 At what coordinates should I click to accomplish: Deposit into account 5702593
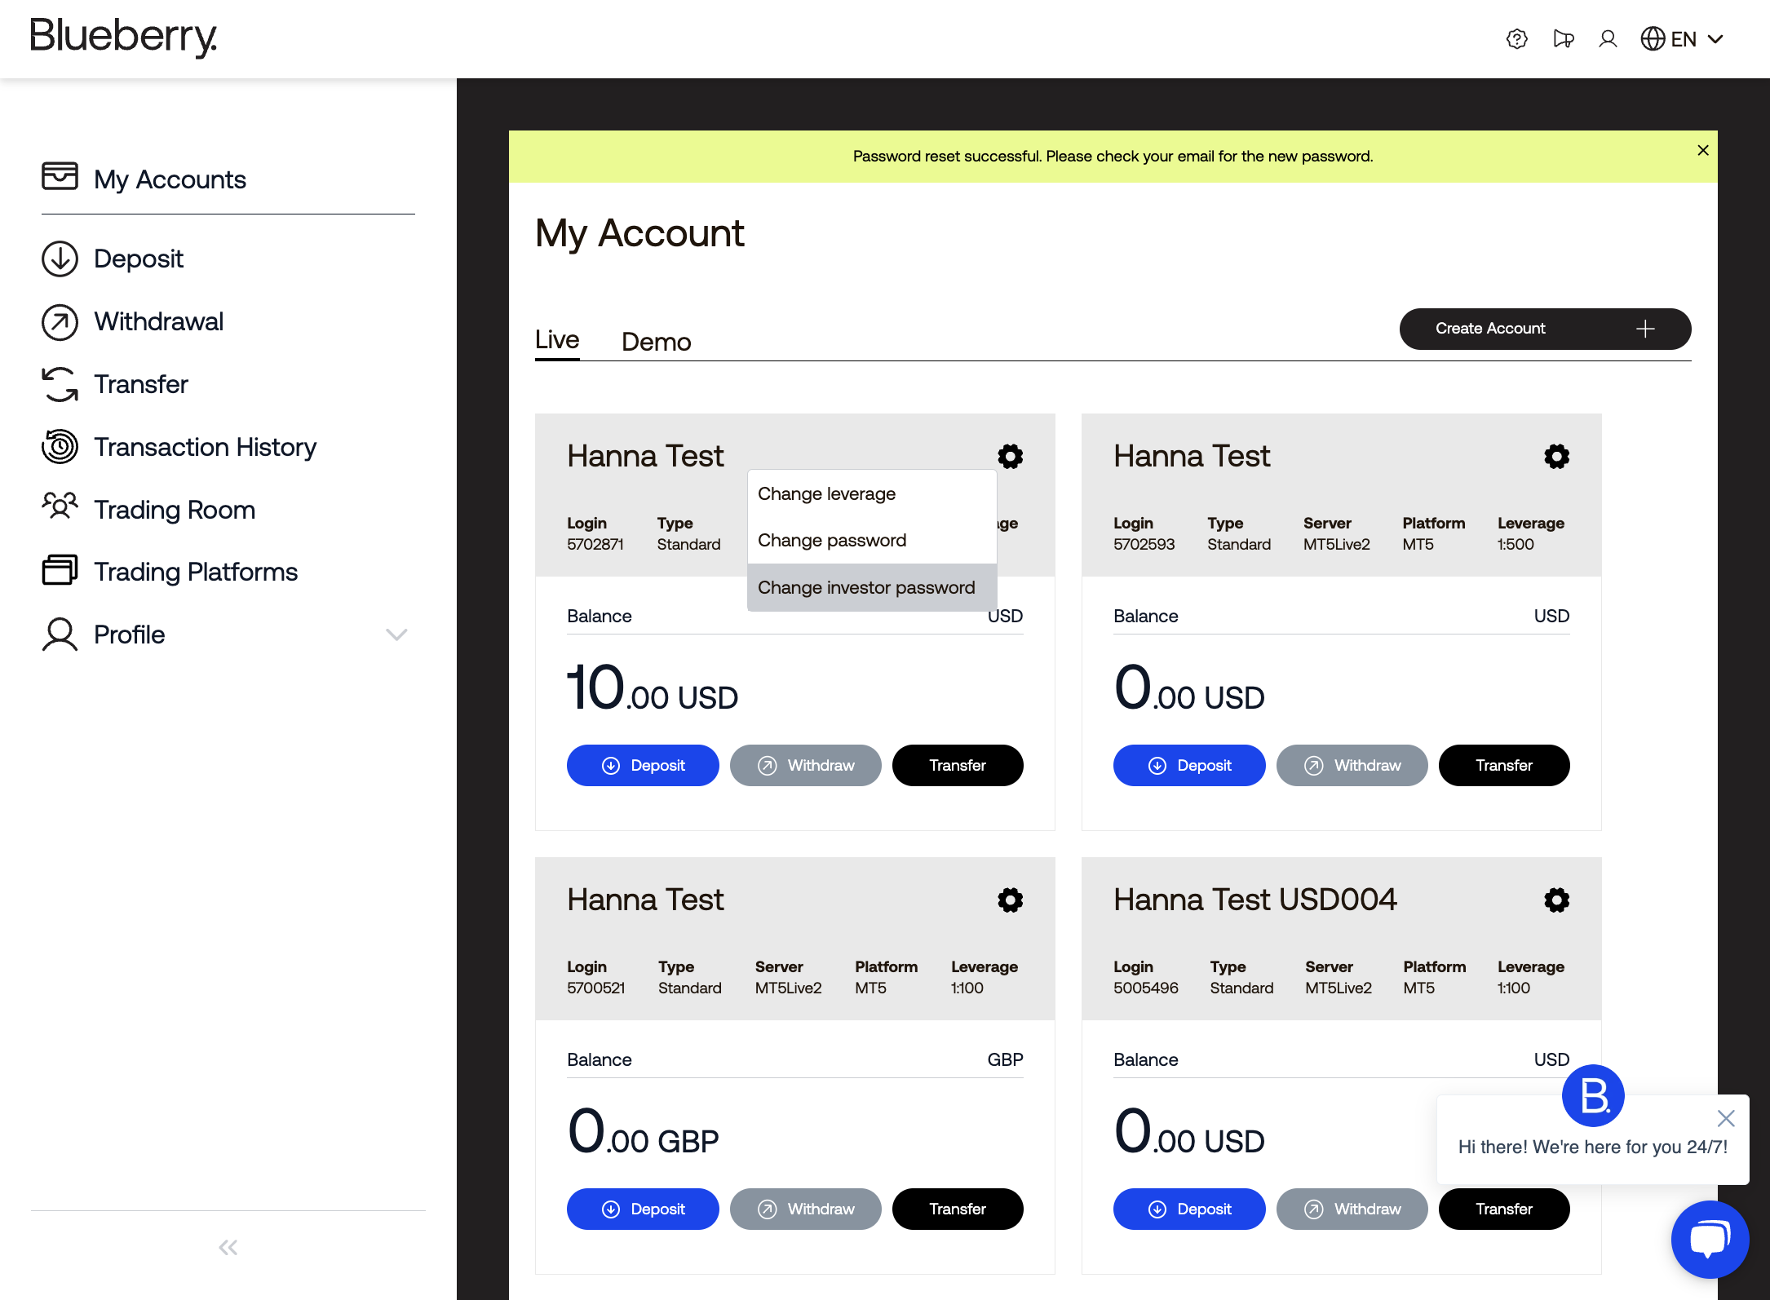pyautogui.click(x=1189, y=765)
